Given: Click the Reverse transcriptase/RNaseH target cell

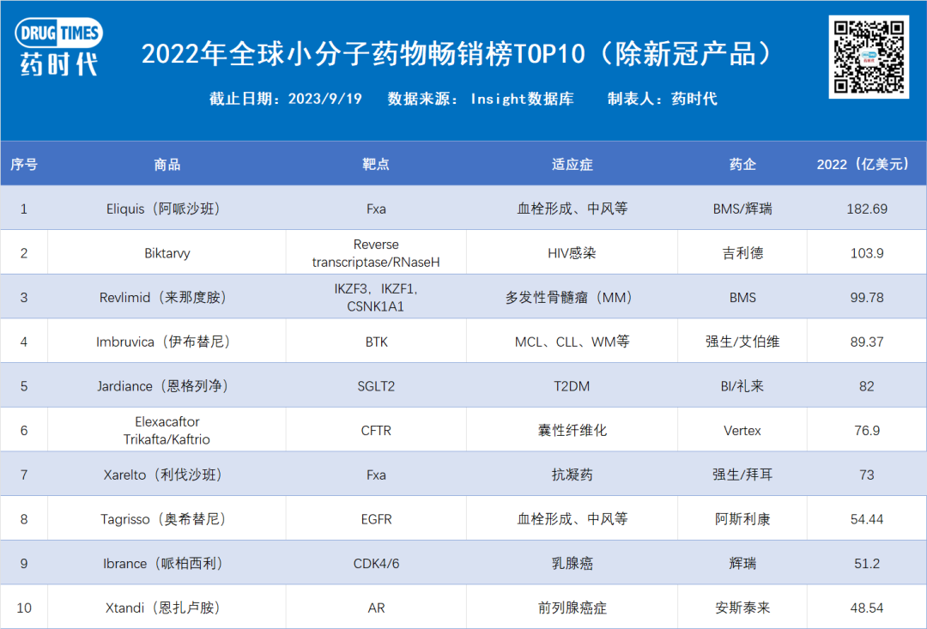Looking at the screenshot, I should [x=376, y=252].
